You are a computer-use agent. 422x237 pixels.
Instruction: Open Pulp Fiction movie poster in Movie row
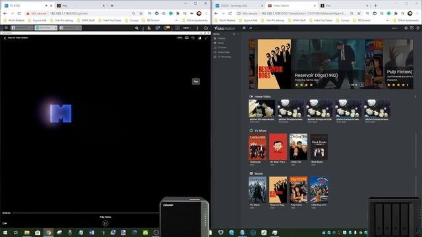pos(298,190)
